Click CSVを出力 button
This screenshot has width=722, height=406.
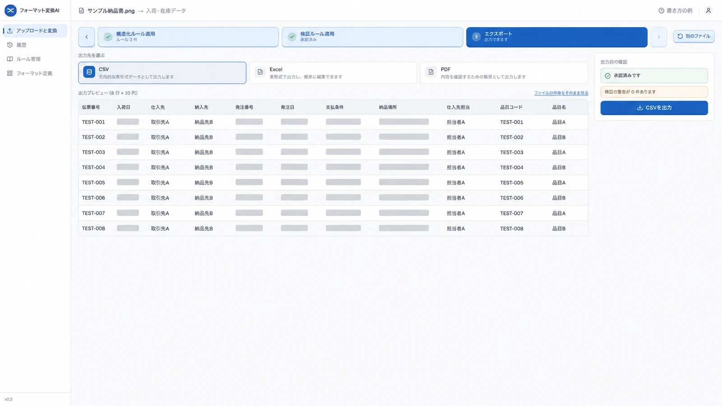point(654,108)
